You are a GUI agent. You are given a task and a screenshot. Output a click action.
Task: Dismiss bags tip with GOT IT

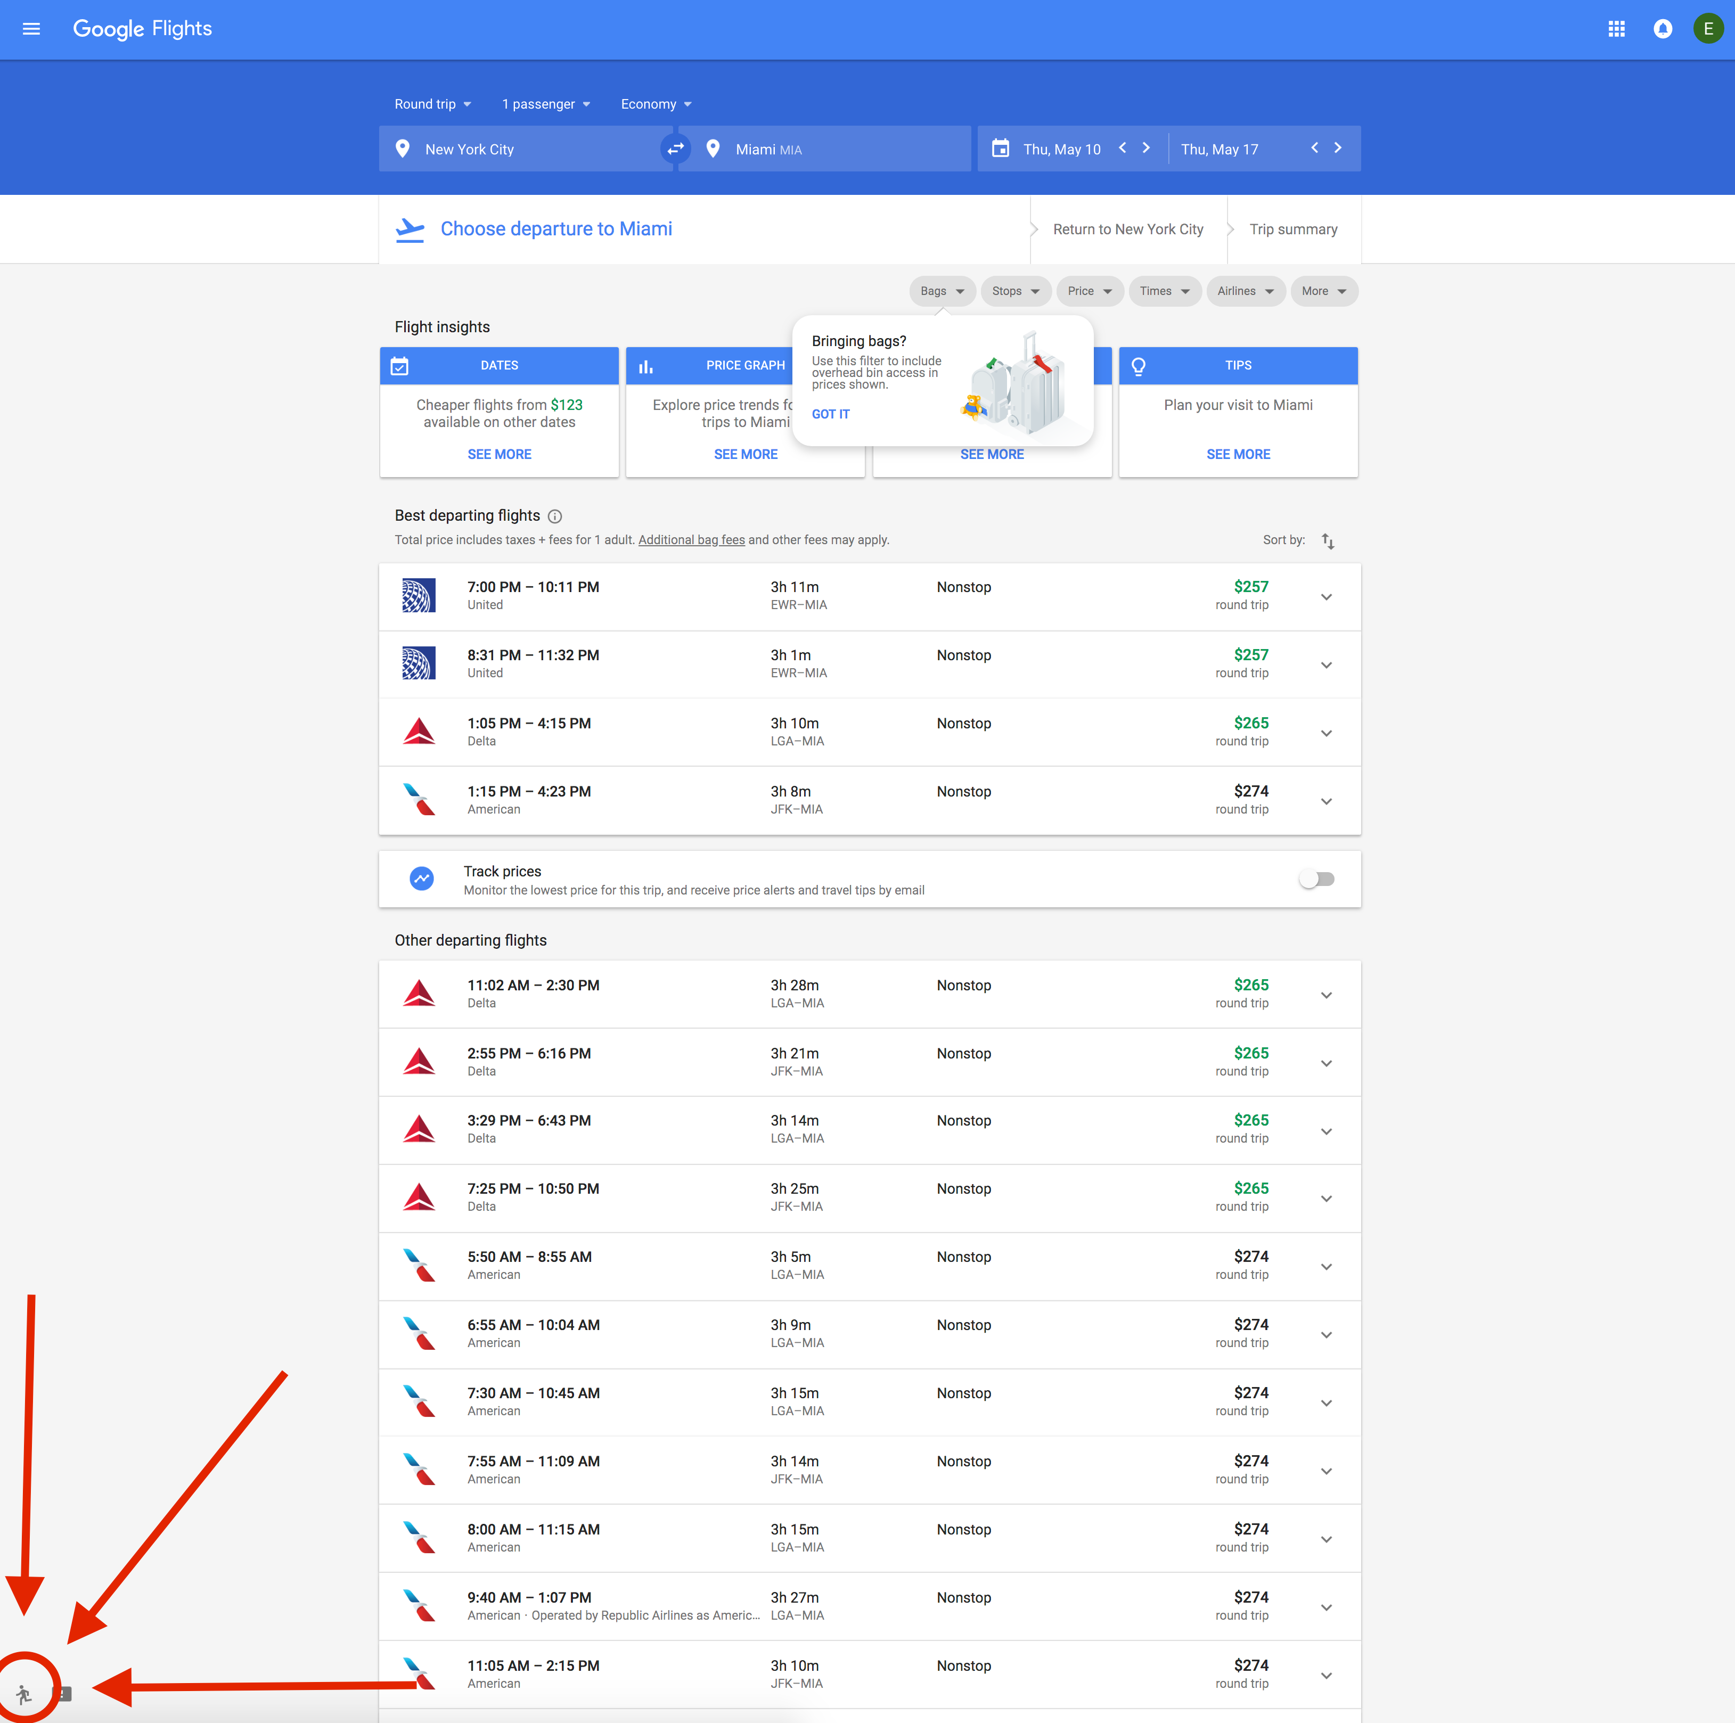point(830,414)
